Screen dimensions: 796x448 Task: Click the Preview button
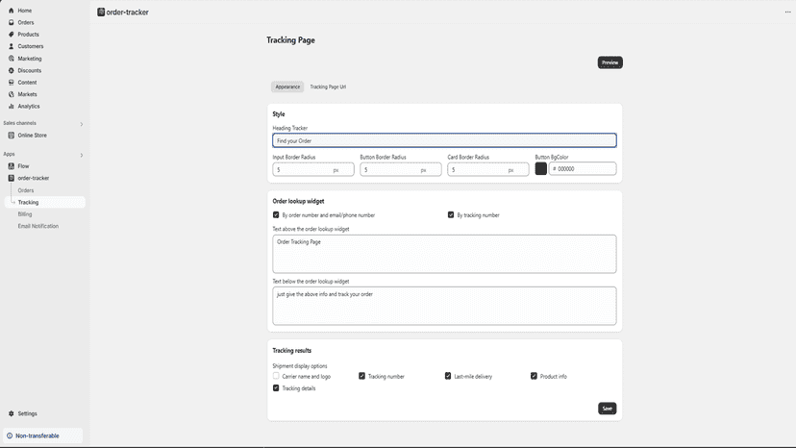pos(609,62)
